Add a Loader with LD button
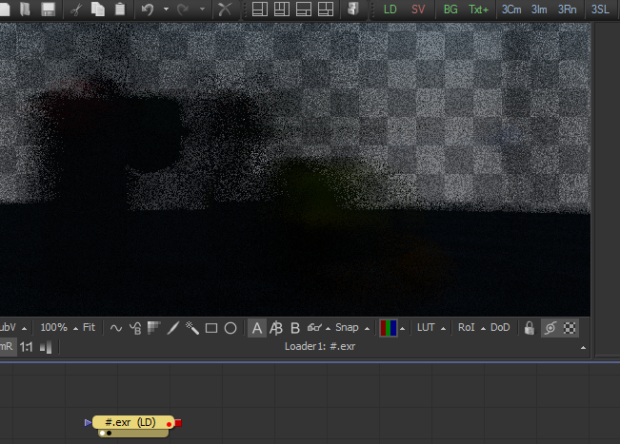Image resolution: width=620 pixels, height=444 pixels. [x=390, y=10]
